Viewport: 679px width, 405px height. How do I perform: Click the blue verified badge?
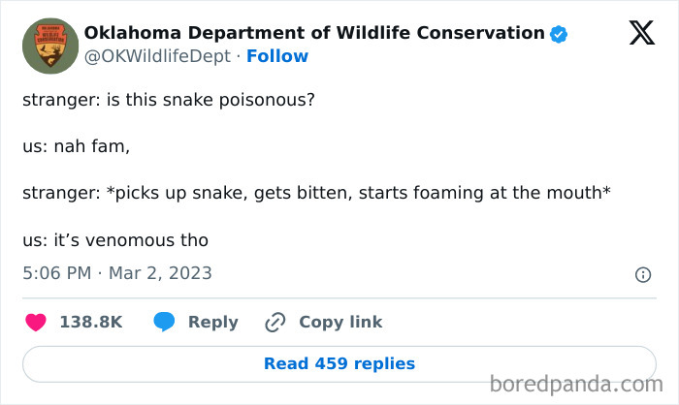[x=559, y=34]
